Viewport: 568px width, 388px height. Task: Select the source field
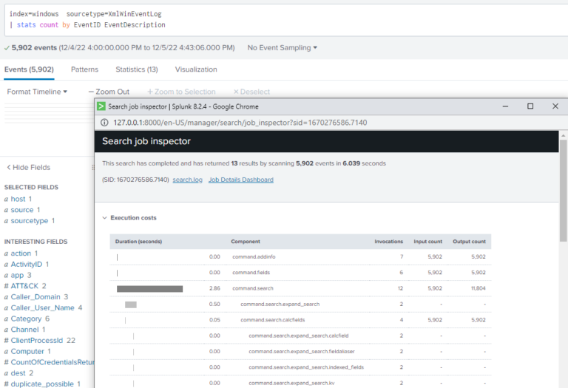coord(21,210)
